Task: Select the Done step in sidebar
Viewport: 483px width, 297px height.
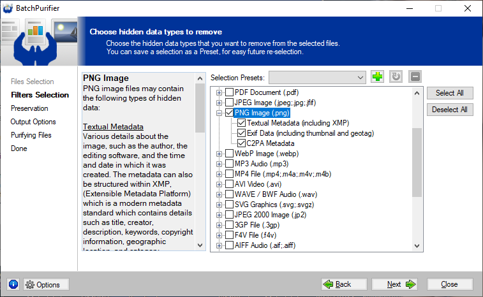Action: (19, 148)
